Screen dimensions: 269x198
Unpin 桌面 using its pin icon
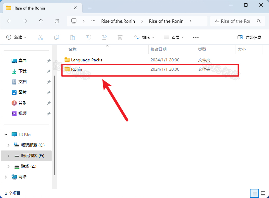pos(49,61)
